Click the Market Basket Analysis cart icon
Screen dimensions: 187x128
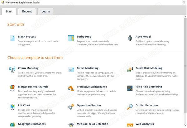point(12,88)
